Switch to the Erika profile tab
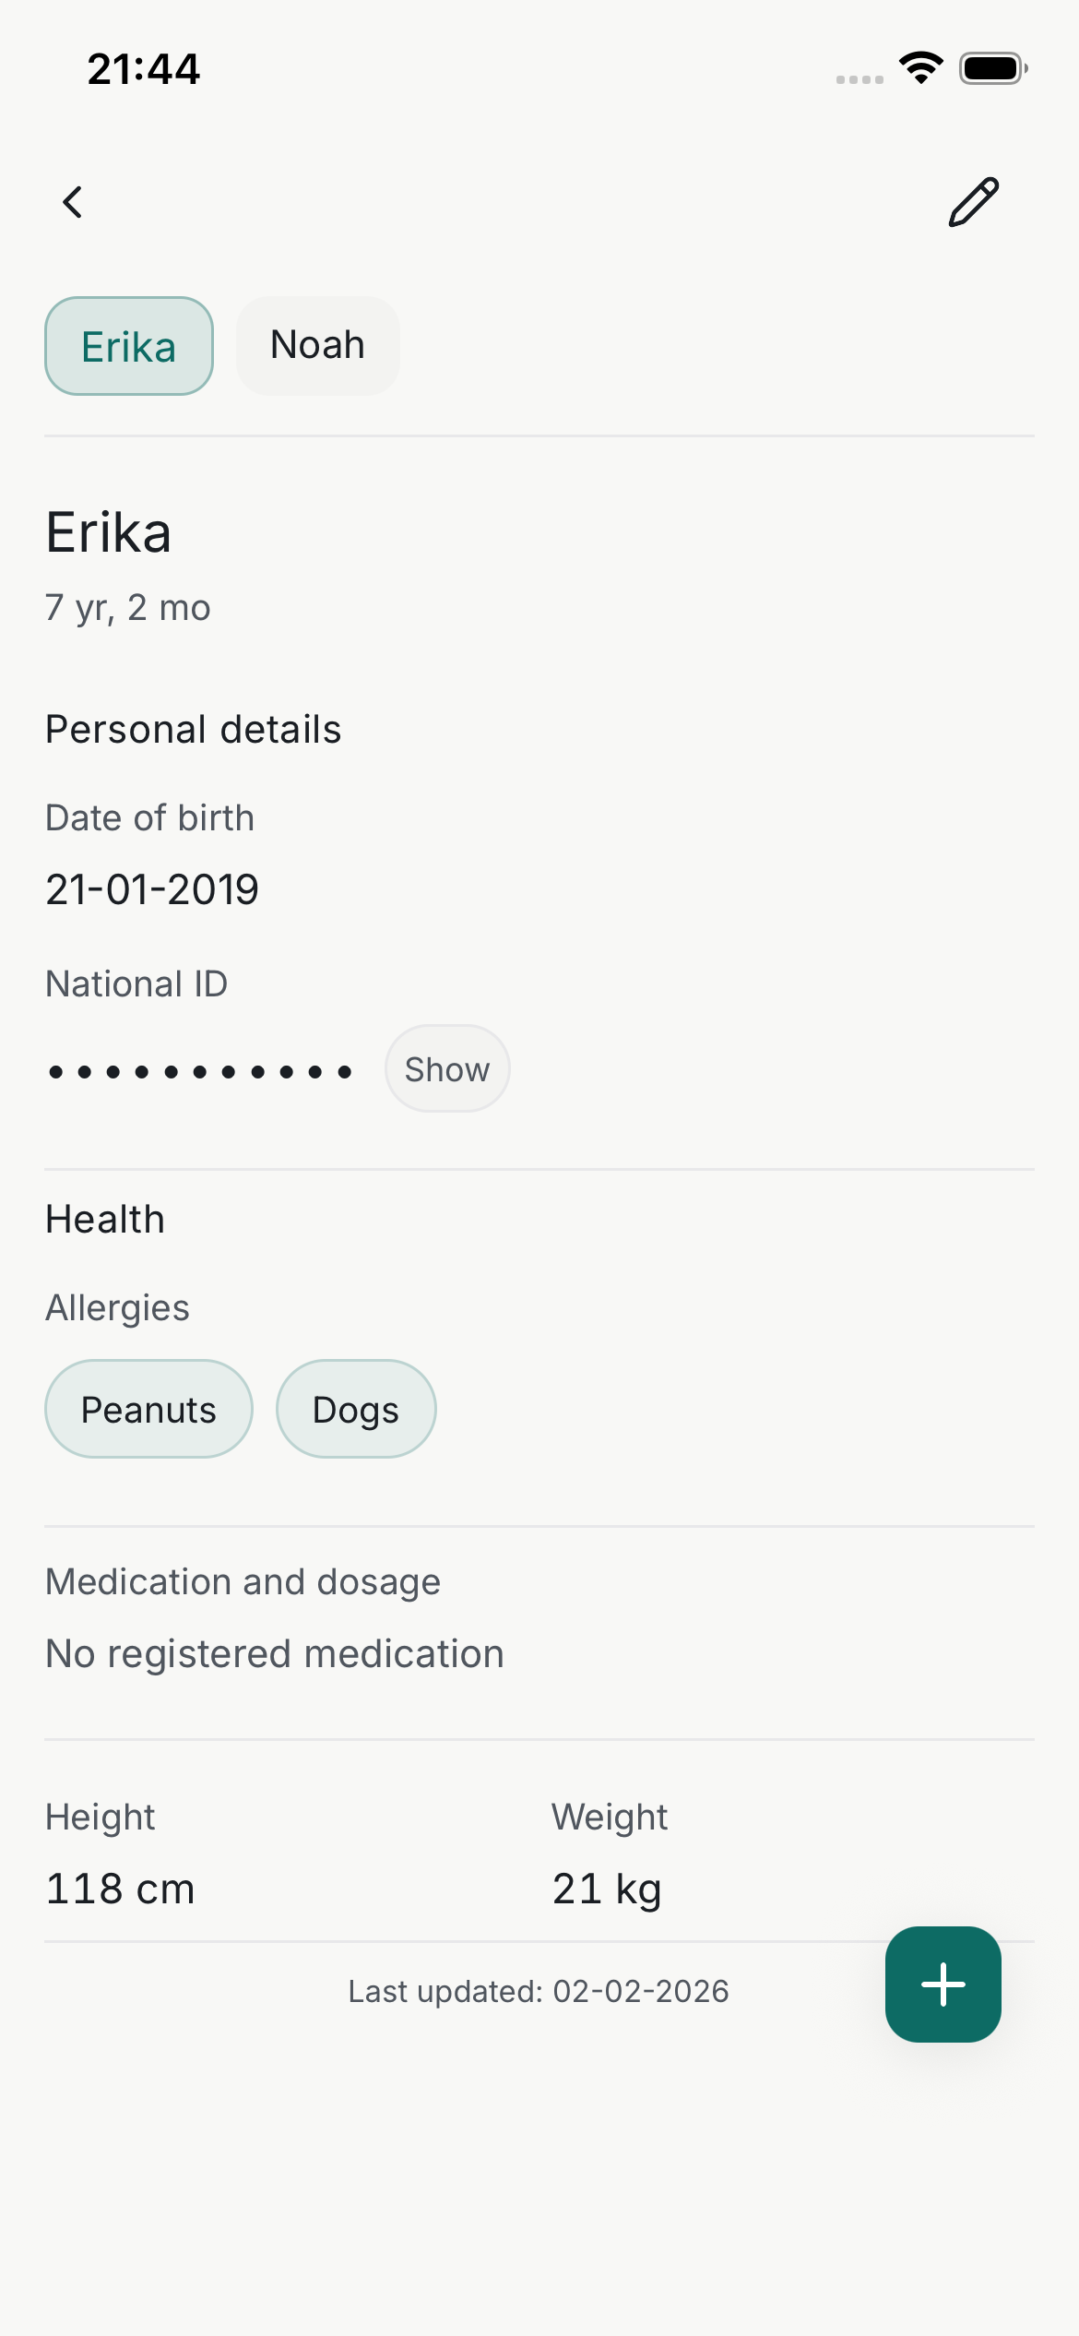1079x2336 pixels. (x=129, y=347)
